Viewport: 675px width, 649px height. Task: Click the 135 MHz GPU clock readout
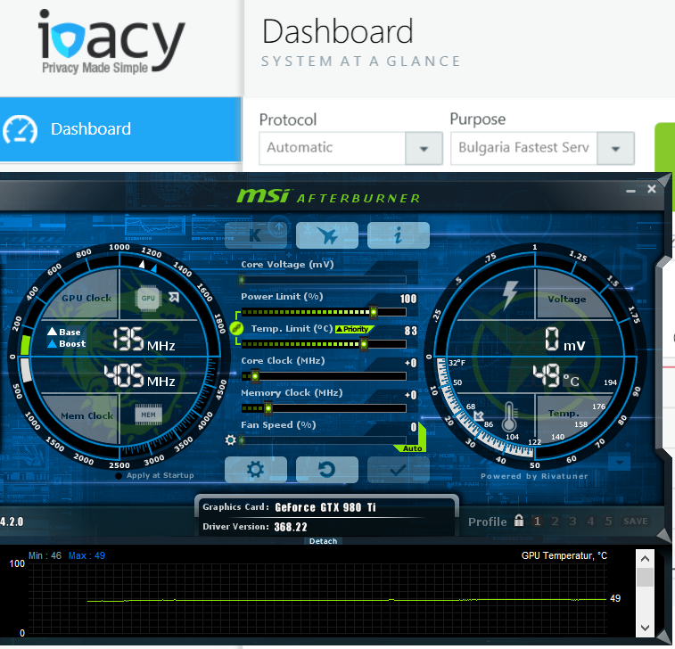point(144,340)
